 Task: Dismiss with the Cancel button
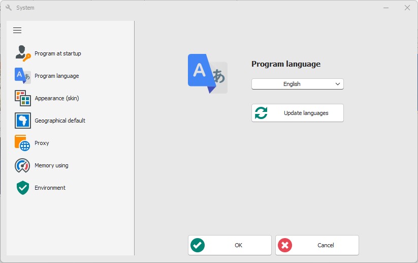pyautogui.click(x=317, y=245)
